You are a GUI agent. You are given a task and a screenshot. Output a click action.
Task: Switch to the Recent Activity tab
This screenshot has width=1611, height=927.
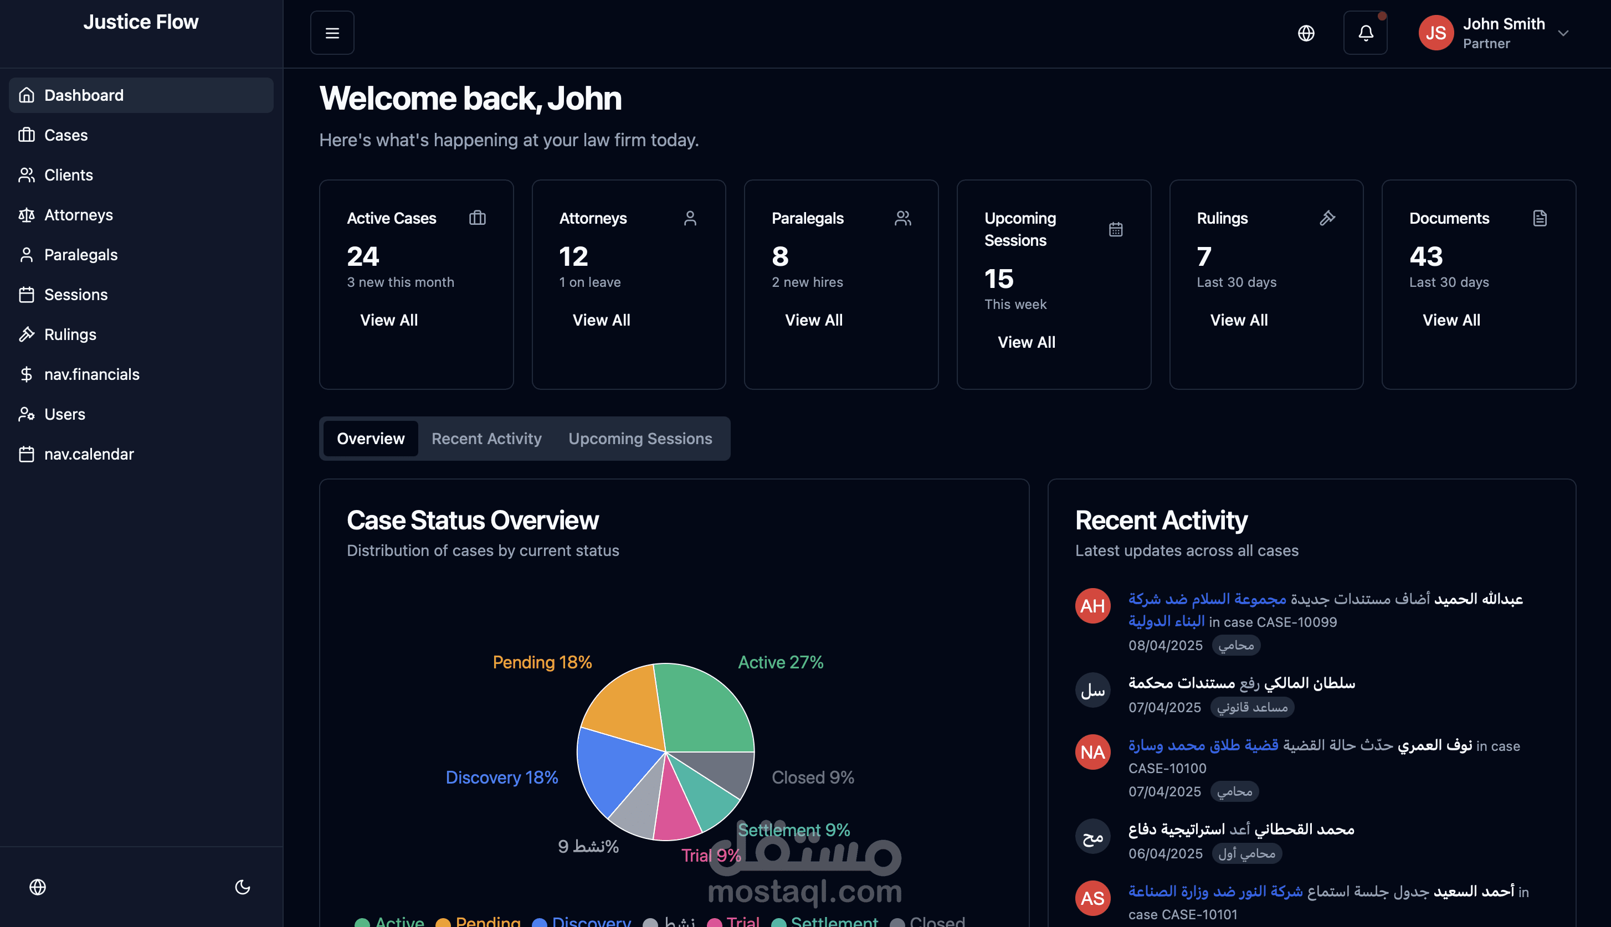(x=486, y=439)
